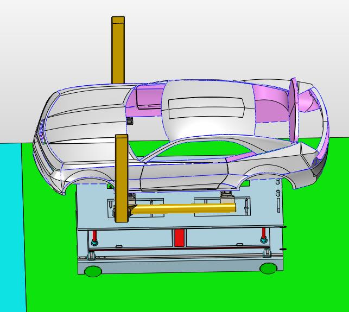Image resolution: width=349 pixels, height=312 pixels.
Task: Select the left green caster wheel
Action: (93, 271)
